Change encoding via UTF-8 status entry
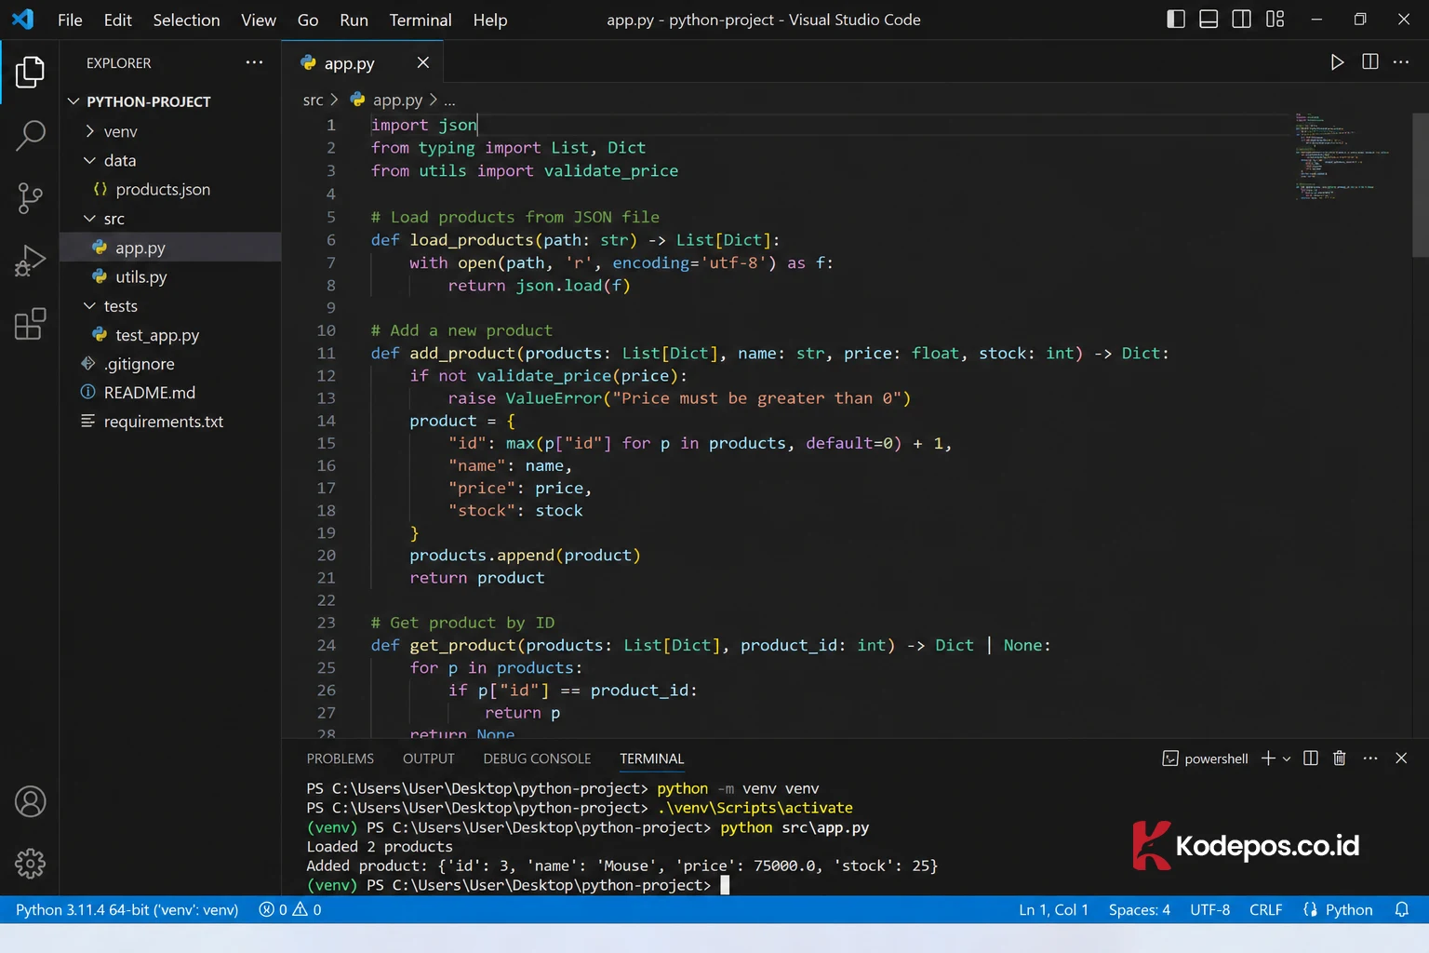Screen dimensions: 1429x953 1210,909
